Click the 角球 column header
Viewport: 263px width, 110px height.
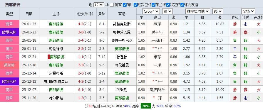tap(102, 14)
